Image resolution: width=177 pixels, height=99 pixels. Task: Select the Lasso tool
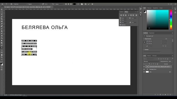coord(2,14)
